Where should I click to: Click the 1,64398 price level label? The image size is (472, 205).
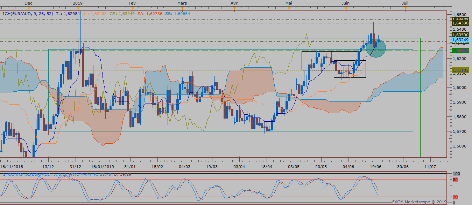click(460, 23)
